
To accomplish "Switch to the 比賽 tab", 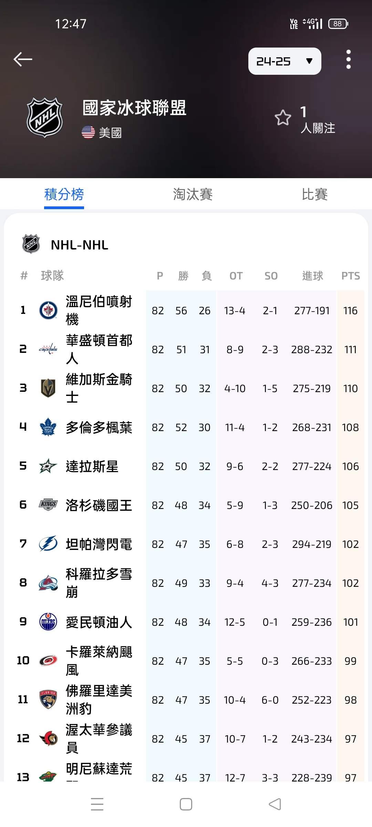I will [314, 194].
